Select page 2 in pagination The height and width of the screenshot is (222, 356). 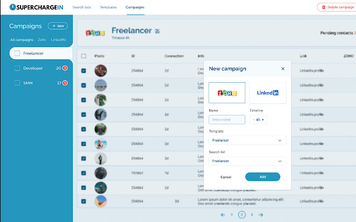[242, 215]
